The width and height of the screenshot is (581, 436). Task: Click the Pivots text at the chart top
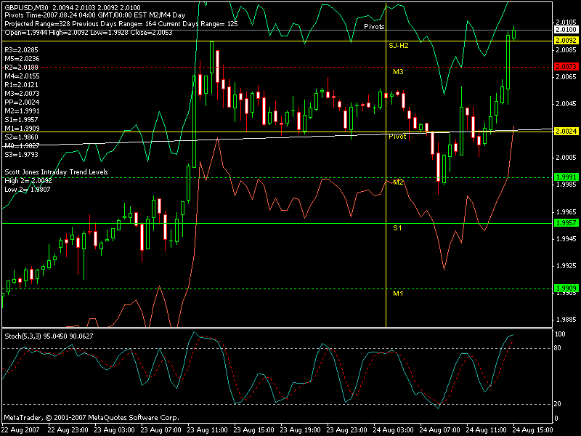375,25
